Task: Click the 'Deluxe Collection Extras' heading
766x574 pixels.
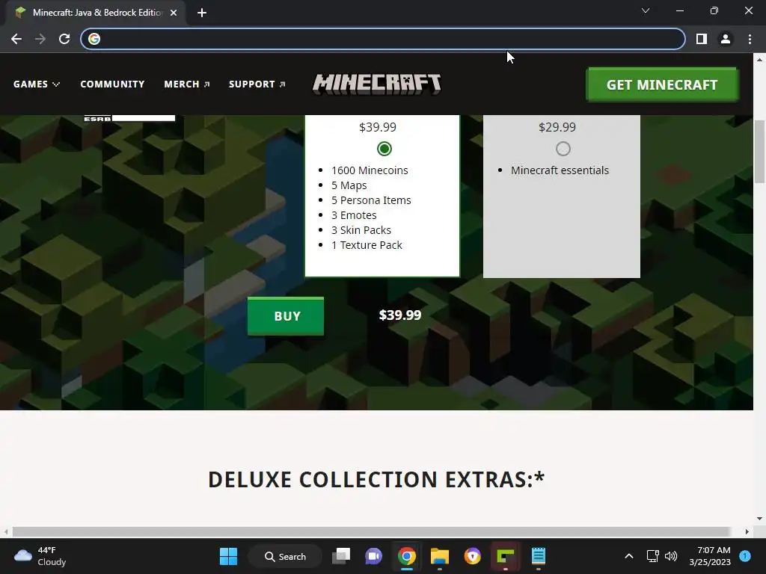Action: (376, 479)
